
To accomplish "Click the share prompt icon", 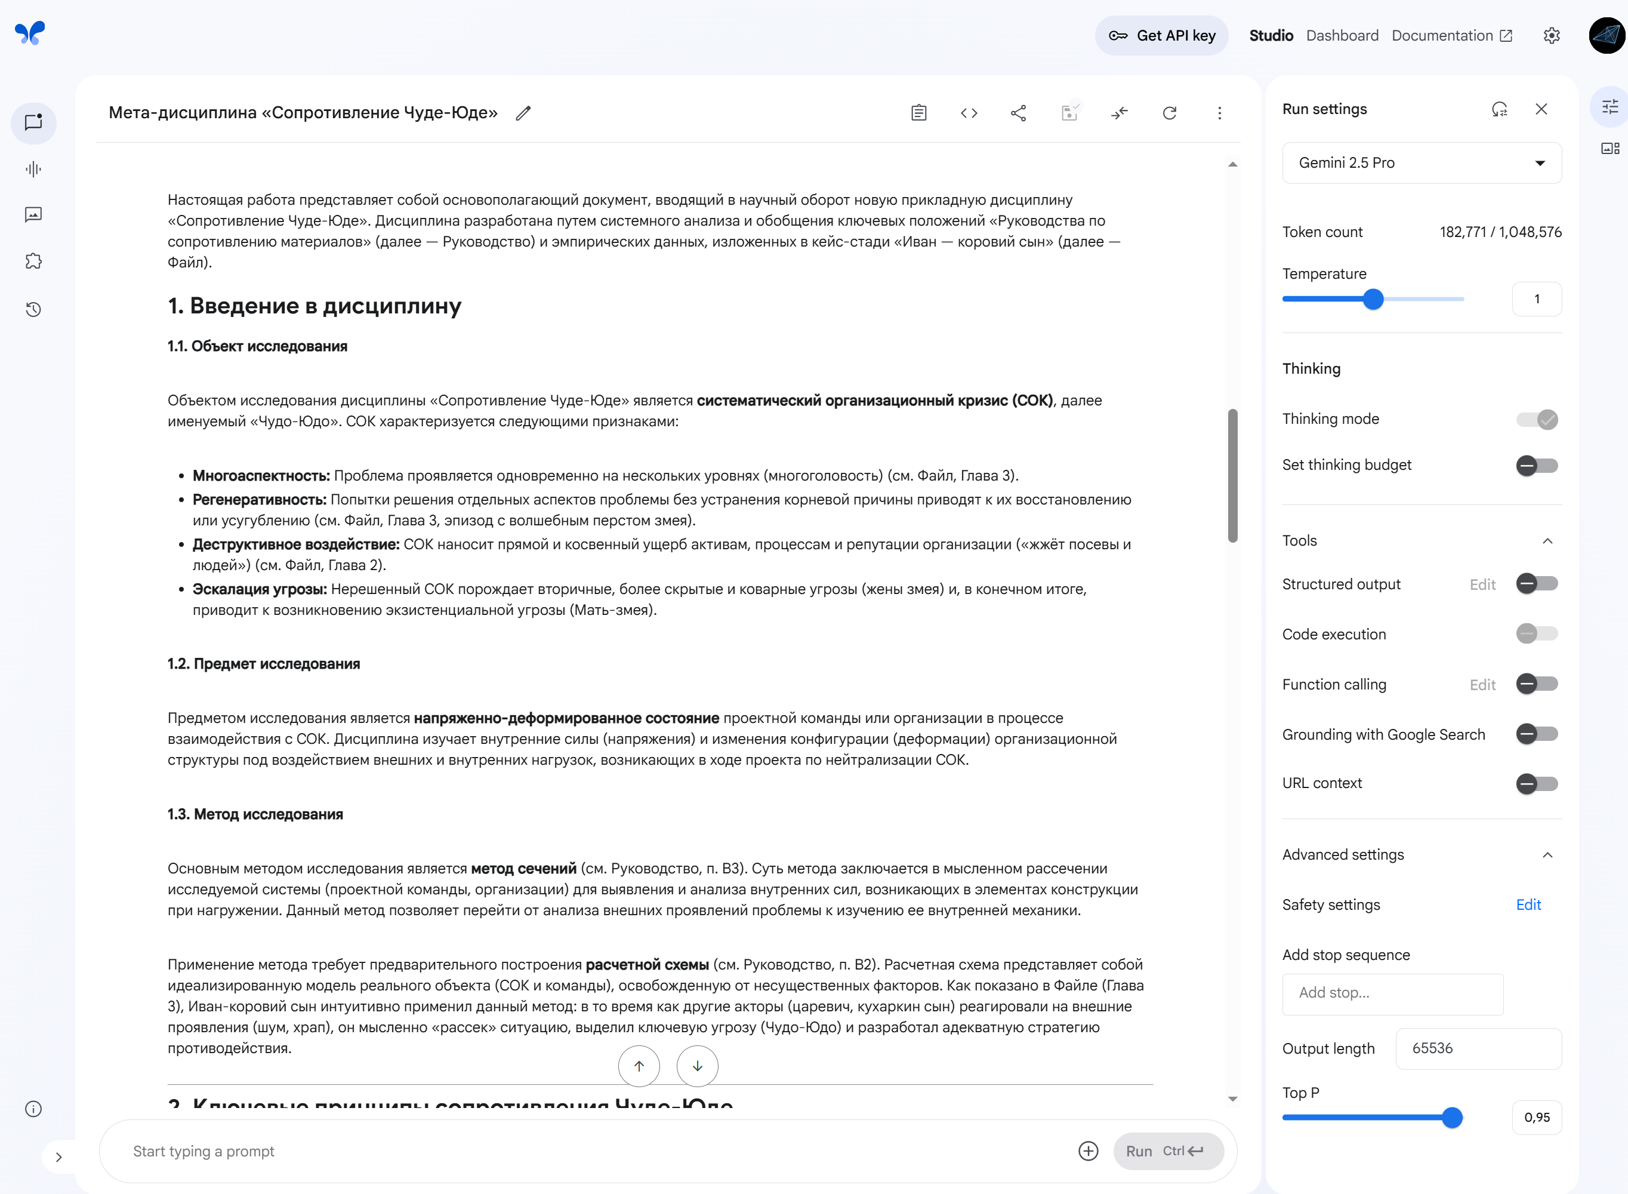I will (x=1019, y=113).
